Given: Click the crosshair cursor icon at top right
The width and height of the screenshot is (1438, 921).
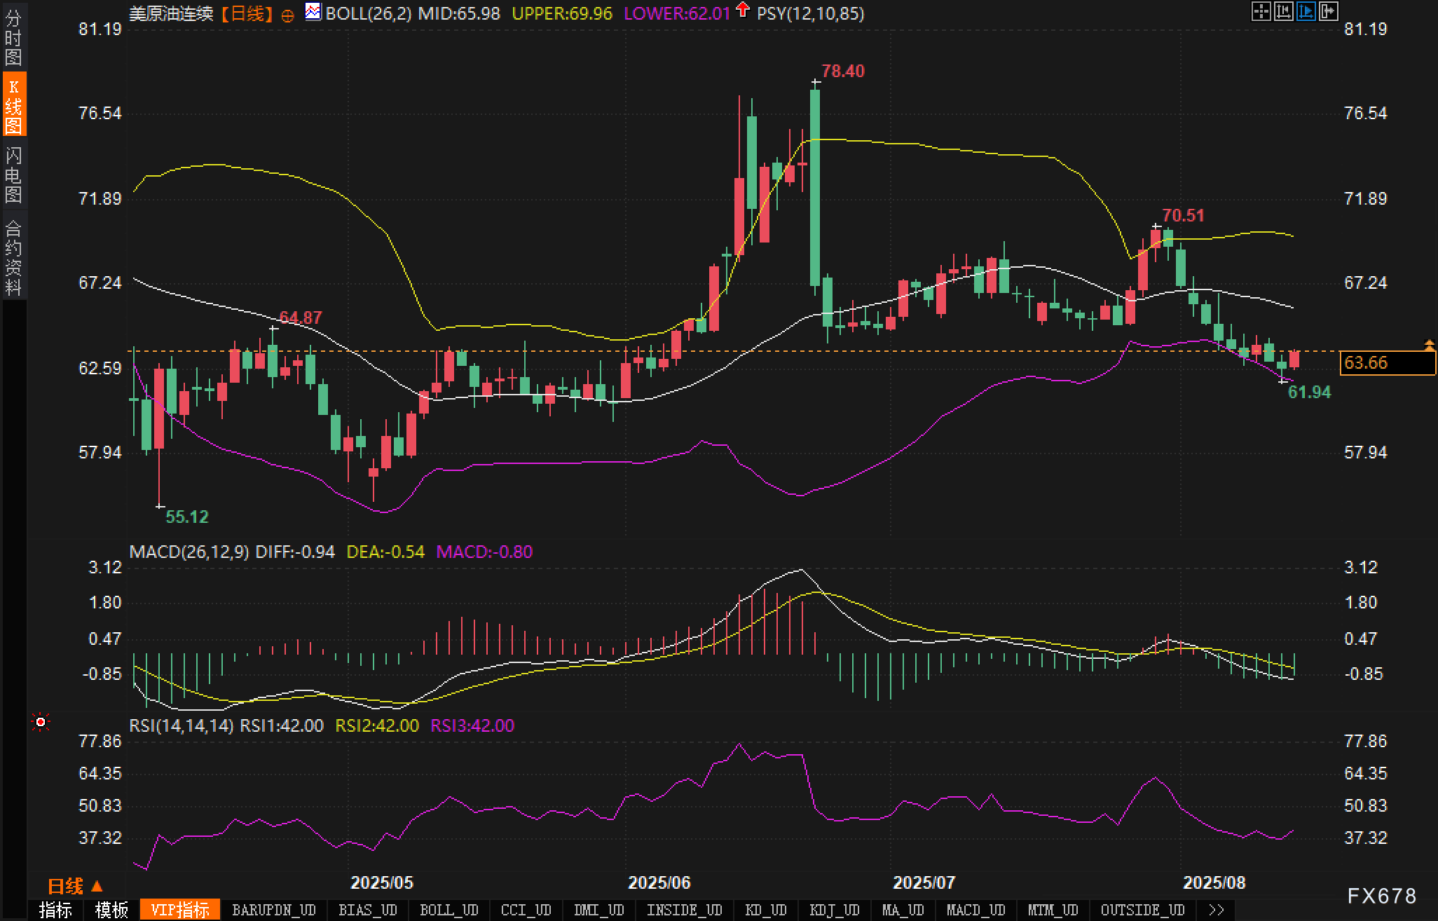Looking at the screenshot, I should pos(1261,11).
